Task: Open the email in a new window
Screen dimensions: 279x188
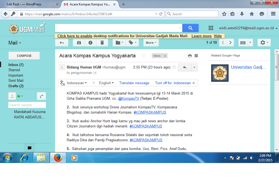Action: coord(196,56)
